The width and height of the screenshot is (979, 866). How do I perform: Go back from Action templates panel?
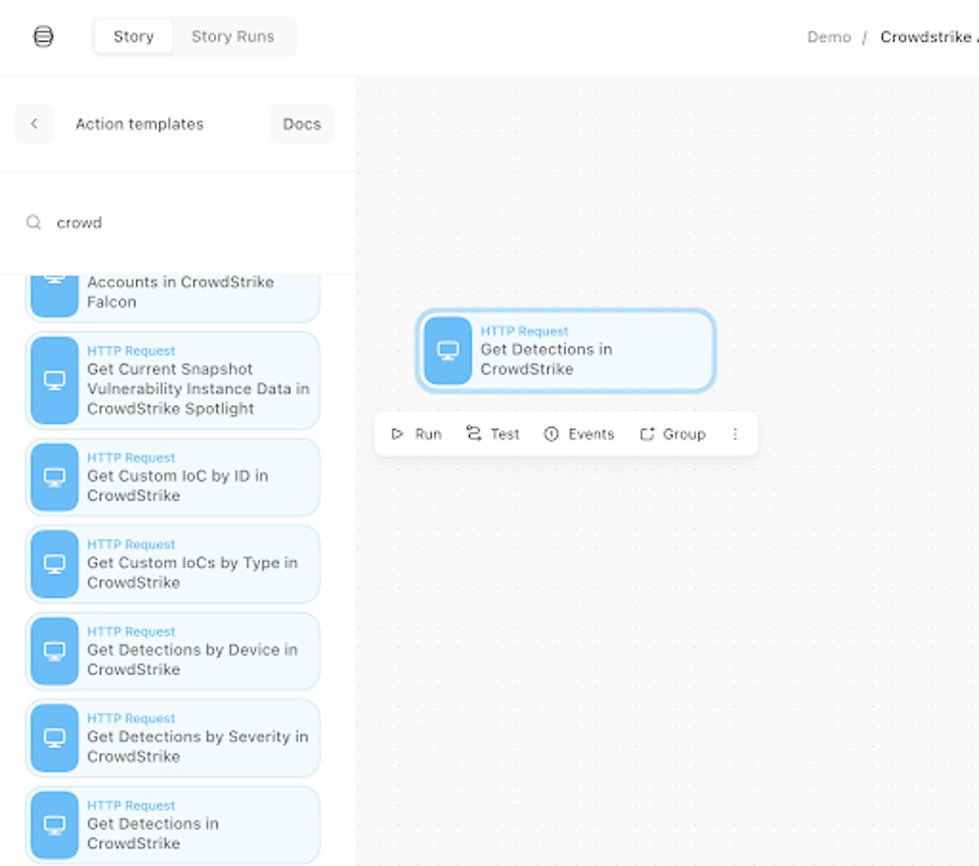pos(34,124)
